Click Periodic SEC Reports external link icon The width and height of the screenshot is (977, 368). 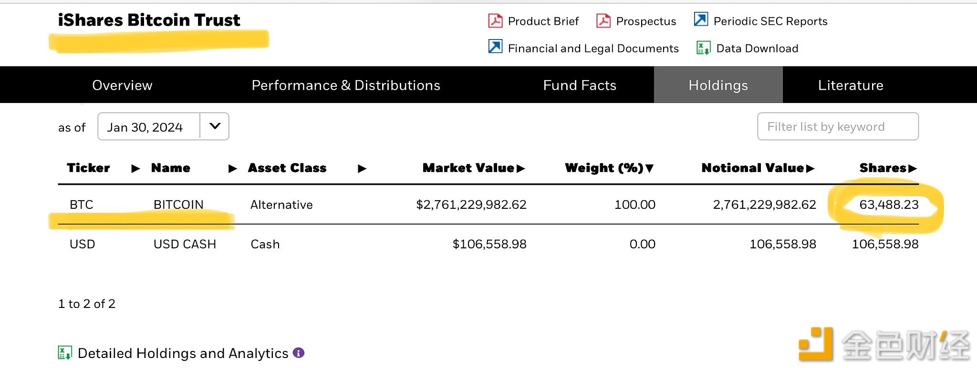pyautogui.click(x=701, y=20)
